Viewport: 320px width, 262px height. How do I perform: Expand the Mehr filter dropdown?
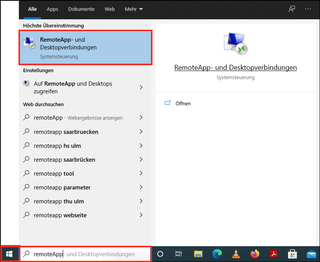[134, 9]
